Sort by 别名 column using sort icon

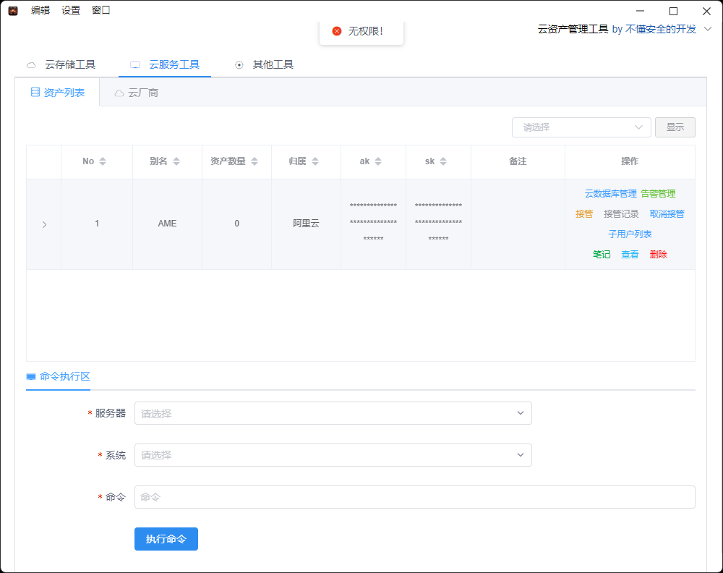click(176, 161)
